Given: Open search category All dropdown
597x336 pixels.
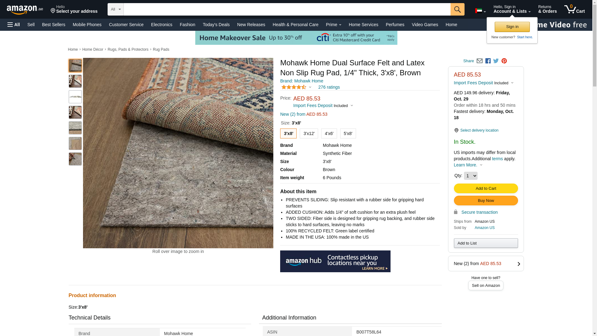Looking at the screenshot, I should click(116, 9).
